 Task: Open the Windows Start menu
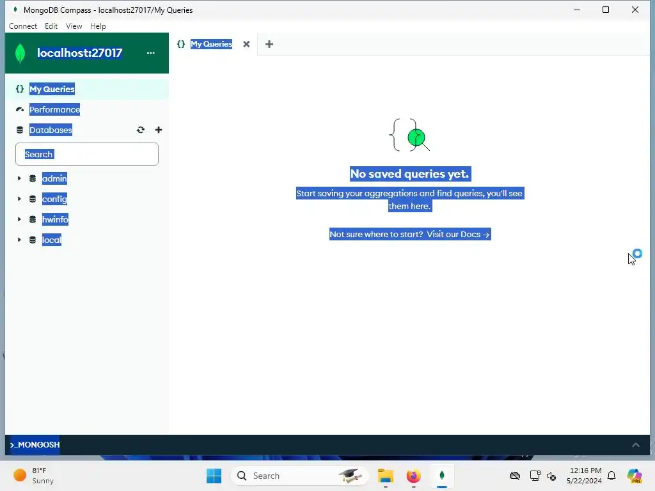click(214, 476)
